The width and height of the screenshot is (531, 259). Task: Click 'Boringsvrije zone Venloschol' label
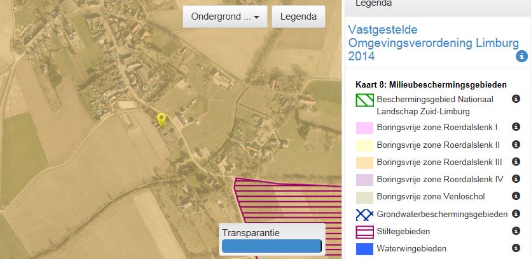tap(431, 196)
